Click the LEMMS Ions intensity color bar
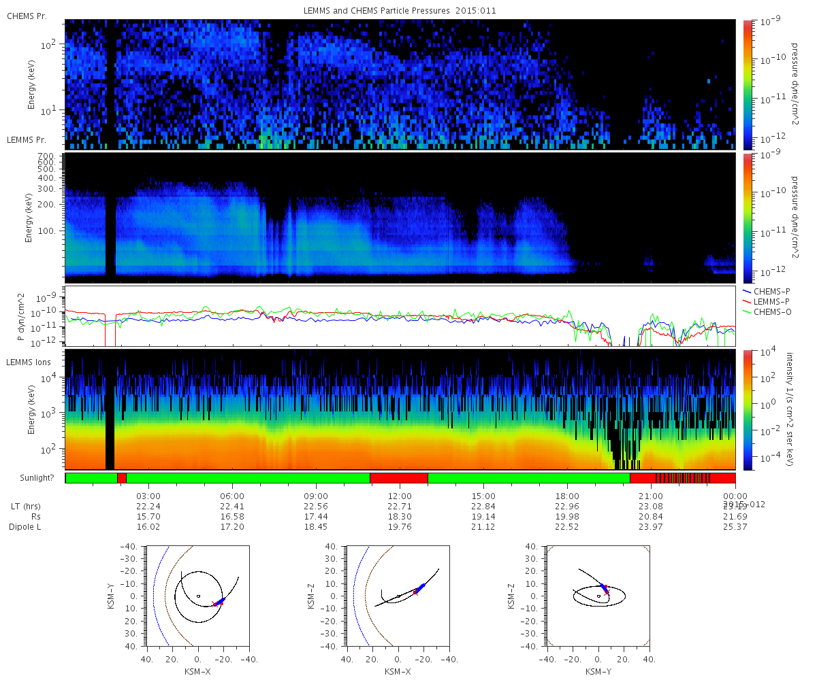This screenshot has height=680, width=817. click(748, 410)
